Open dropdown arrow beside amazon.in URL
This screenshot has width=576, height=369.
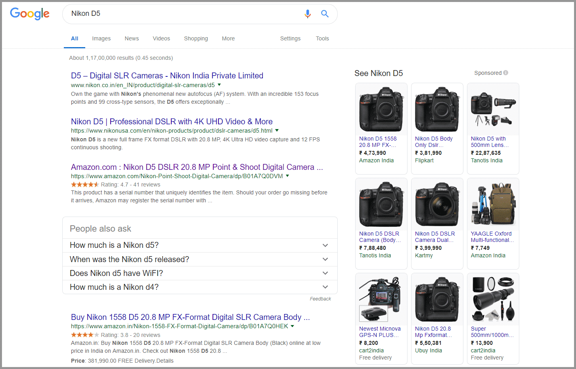[293, 326]
